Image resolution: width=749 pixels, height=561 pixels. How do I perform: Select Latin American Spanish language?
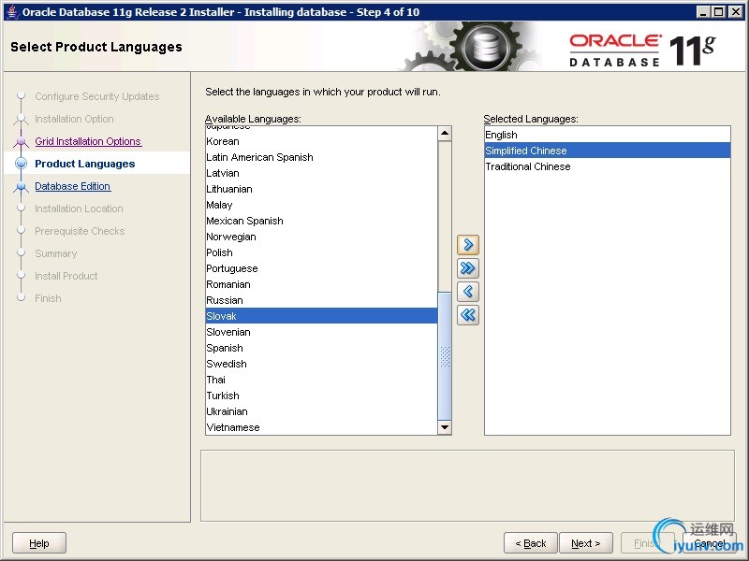point(321,157)
